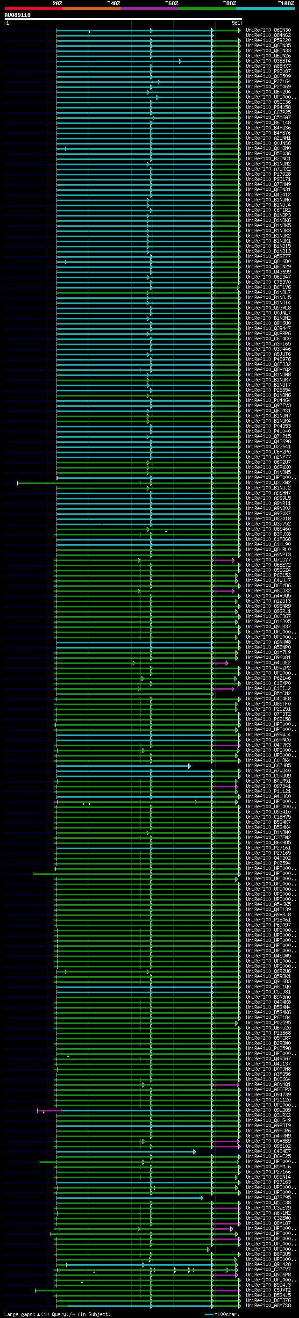Viewport: 299px width, 1318px height.
Task: Choose the UniRef100_Q9UB37 entry
Action: pos(268,627)
